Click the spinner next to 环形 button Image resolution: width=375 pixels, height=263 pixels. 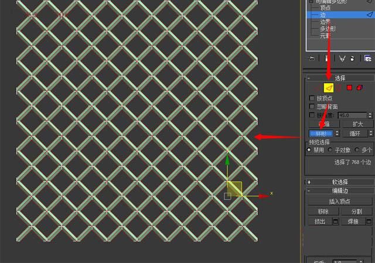pos(337,133)
